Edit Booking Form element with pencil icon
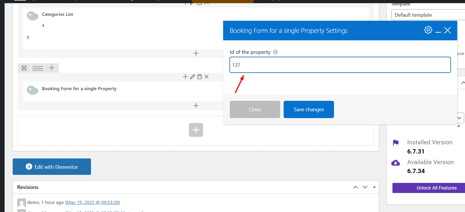 coord(192,77)
